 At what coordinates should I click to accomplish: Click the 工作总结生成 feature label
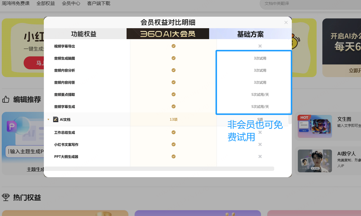(65, 133)
